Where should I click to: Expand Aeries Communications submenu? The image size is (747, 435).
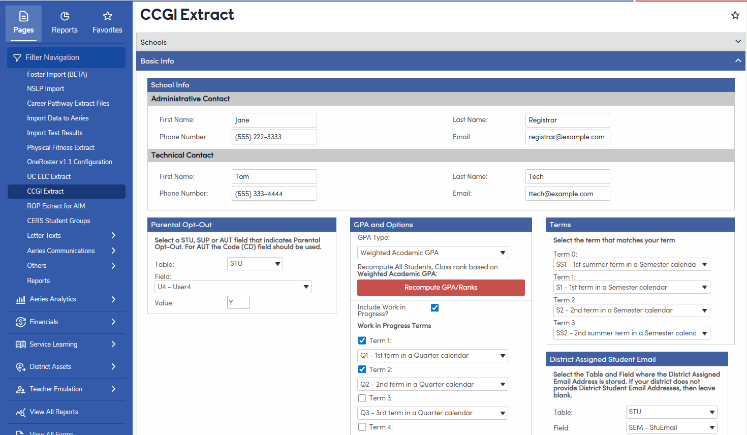click(113, 251)
